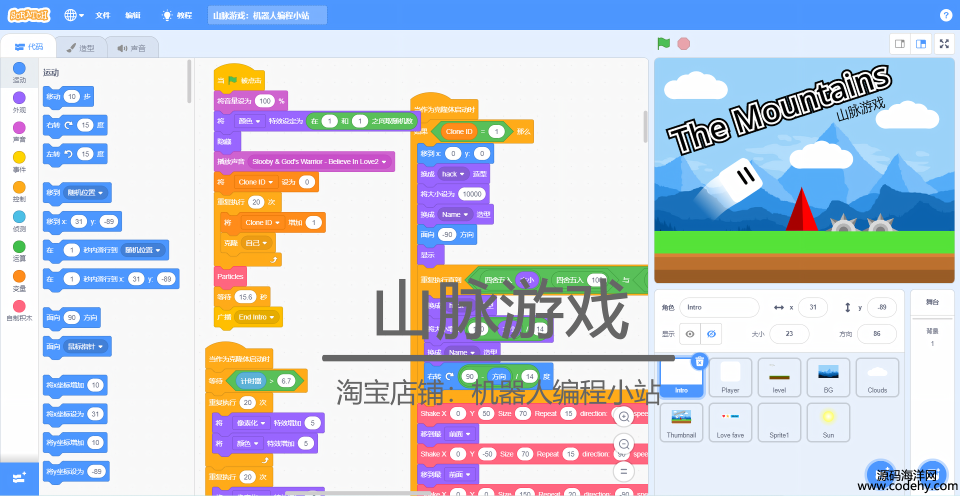Select the level sprite
This screenshot has width=960, height=496.
click(779, 377)
